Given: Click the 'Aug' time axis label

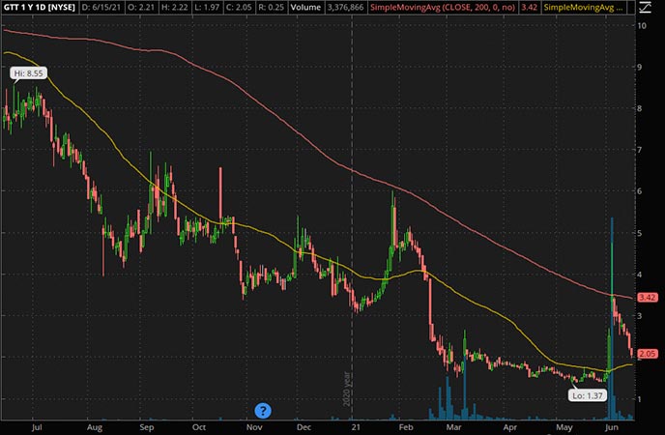Looking at the screenshot, I should pos(95,427).
